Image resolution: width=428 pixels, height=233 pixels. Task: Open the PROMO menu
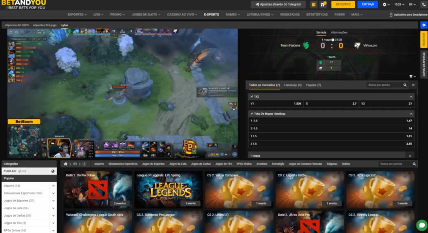[x=117, y=14]
